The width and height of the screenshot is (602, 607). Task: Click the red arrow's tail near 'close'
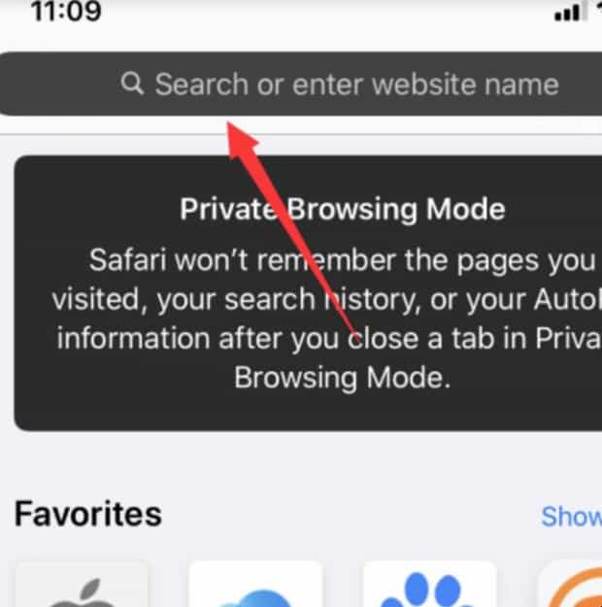(x=351, y=331)
